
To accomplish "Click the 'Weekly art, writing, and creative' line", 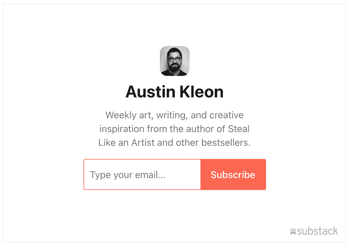I will 174,115.
